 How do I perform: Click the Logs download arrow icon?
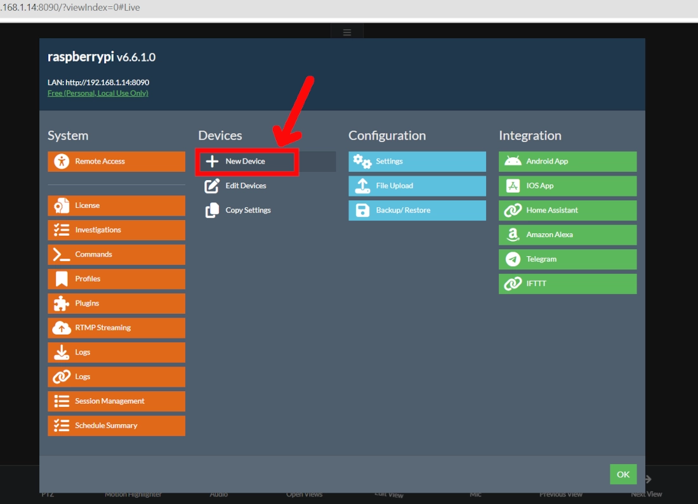[62, 352]
